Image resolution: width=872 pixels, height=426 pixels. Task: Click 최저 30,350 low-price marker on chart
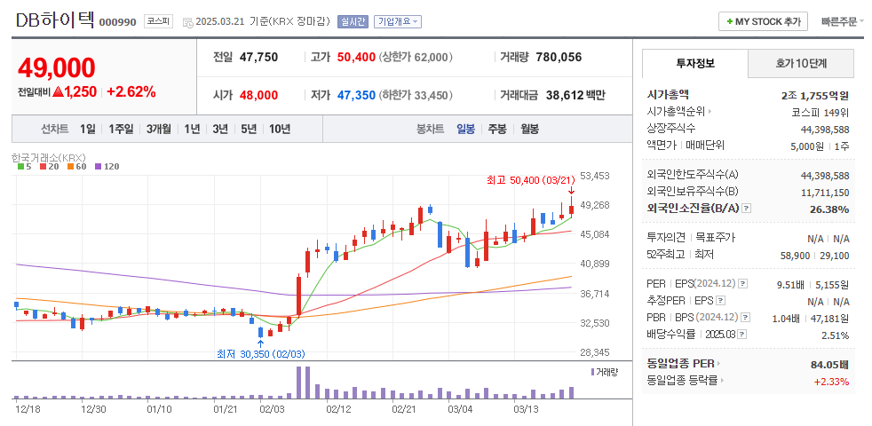tap(261, 354)
